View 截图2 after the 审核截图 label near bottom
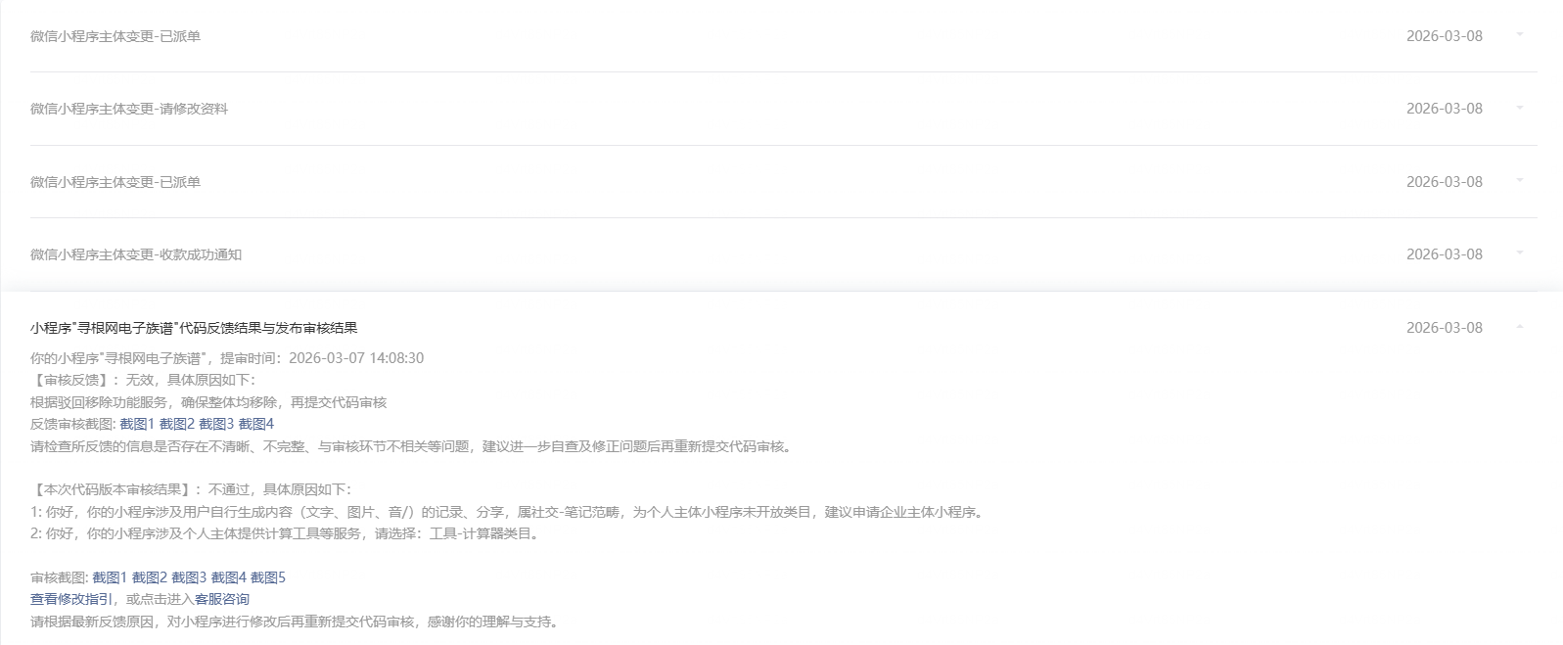Screen dimensions: 1563x645 coord(150,577)
